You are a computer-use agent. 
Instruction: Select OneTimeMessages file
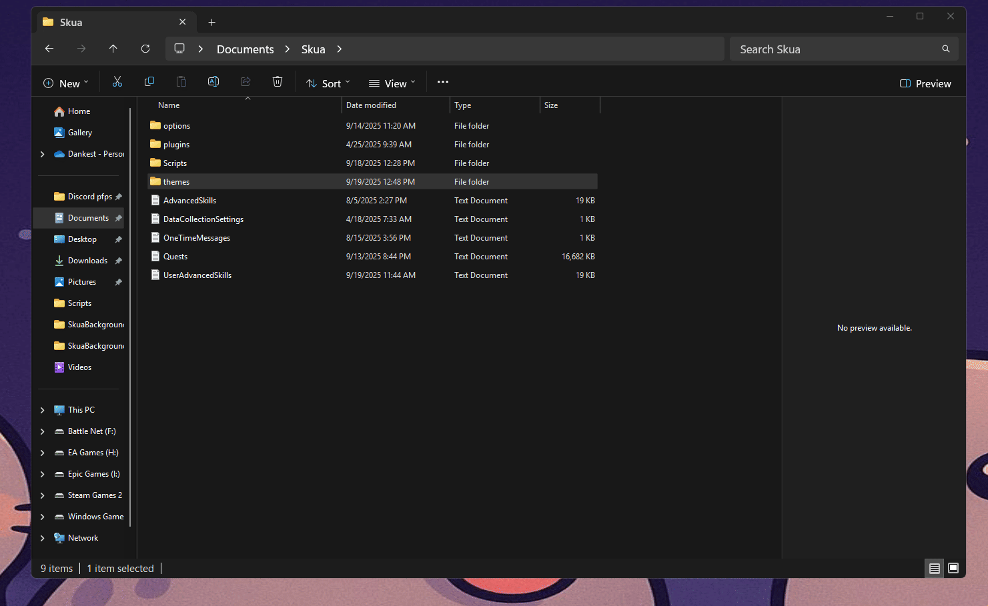[196, 237]
